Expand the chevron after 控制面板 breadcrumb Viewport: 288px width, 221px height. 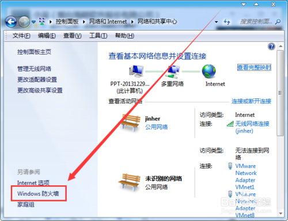(84, 22)
